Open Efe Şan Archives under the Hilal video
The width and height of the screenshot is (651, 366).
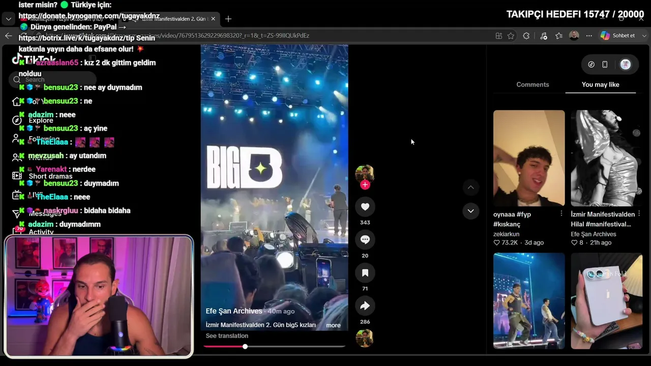[594, 234]
